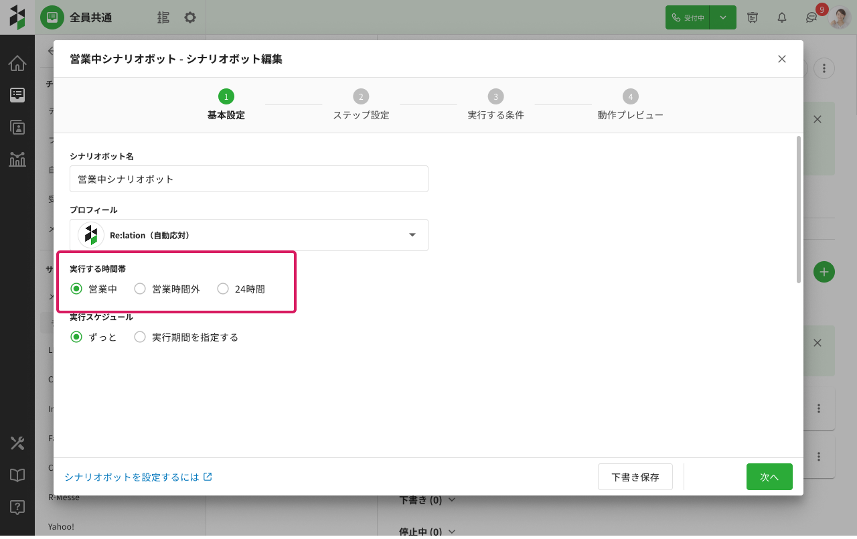
Task: Click the green 受付中 status button
Action: (688, 17)
